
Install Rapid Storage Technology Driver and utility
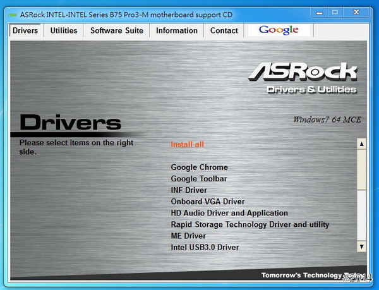tap(250, 224)
